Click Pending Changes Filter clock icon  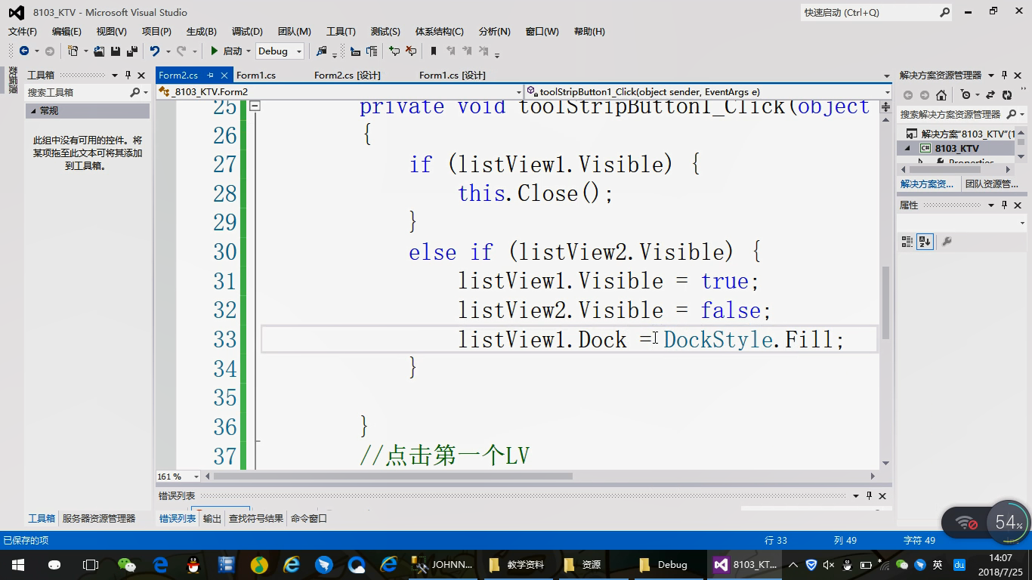966,95
